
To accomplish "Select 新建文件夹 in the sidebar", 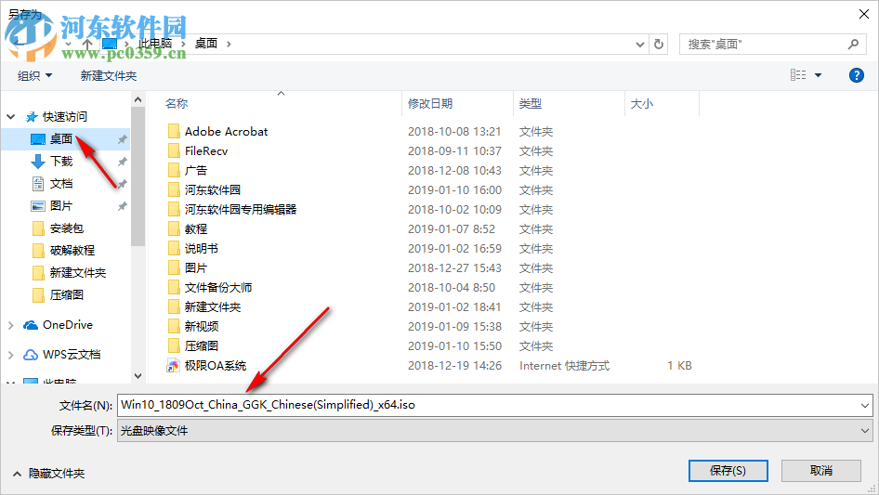I will coord(78,273).
